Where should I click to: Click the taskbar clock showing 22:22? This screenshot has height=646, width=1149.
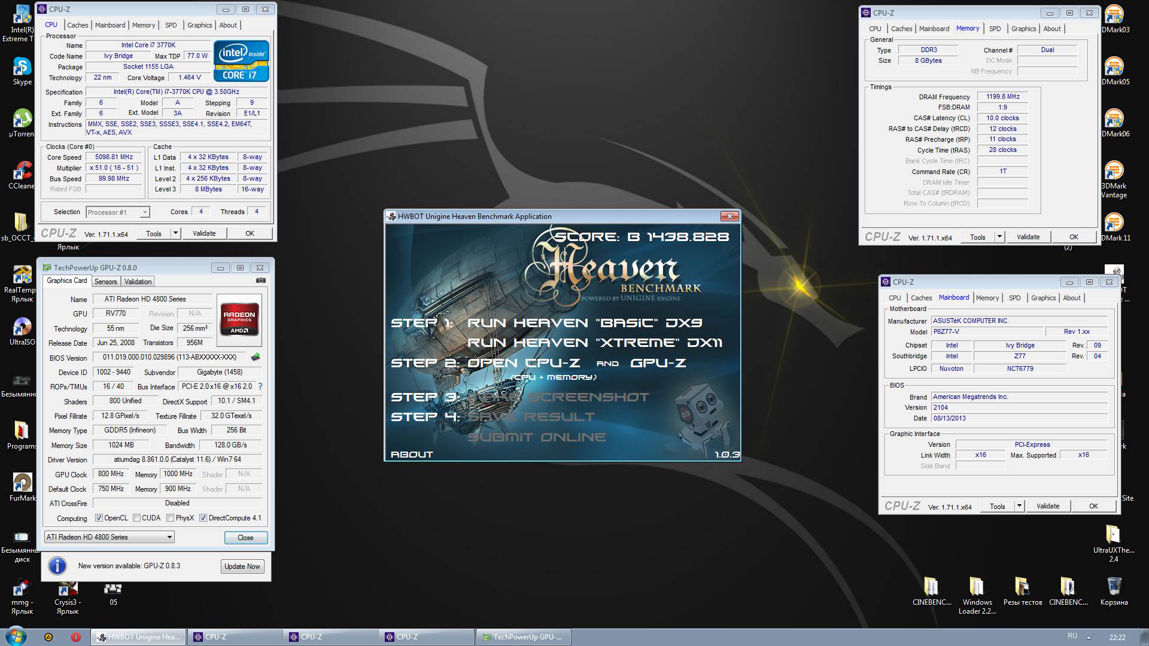pyautogui.click(x=1117, y=638)
